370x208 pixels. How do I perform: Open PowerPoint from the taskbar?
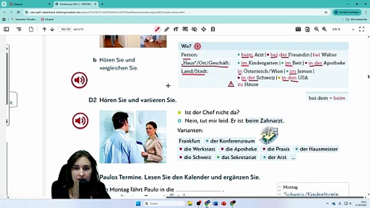click(224, 203)
